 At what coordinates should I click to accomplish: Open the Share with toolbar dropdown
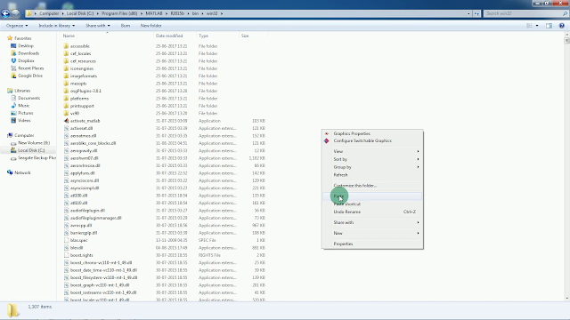[x=98, y=26]
